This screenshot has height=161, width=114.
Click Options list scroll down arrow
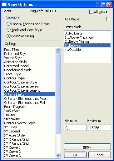58,155
